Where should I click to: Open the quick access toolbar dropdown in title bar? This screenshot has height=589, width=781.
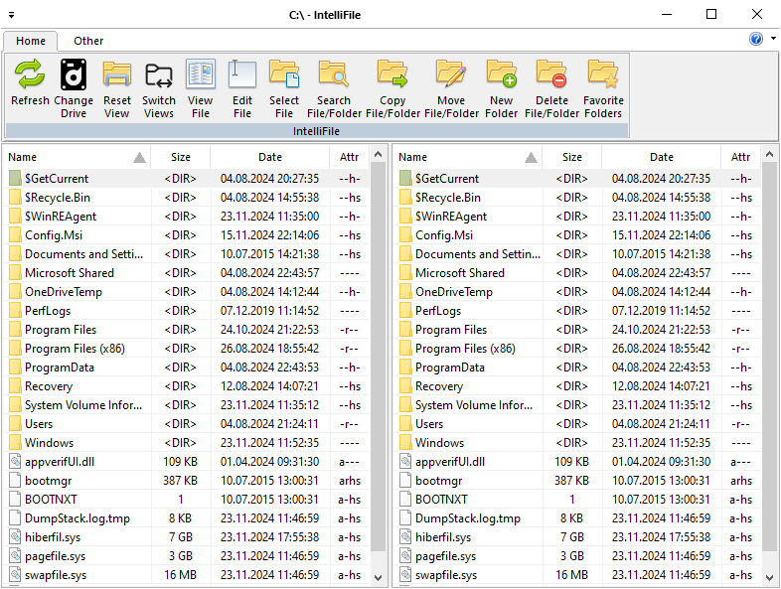[11, 15]
